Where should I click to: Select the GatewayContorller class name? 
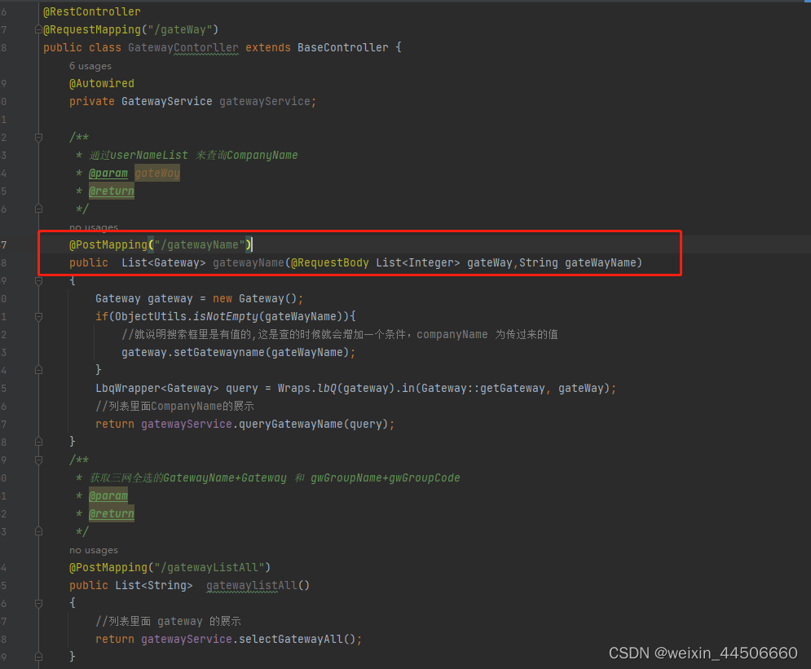click(x=183, y=47)
